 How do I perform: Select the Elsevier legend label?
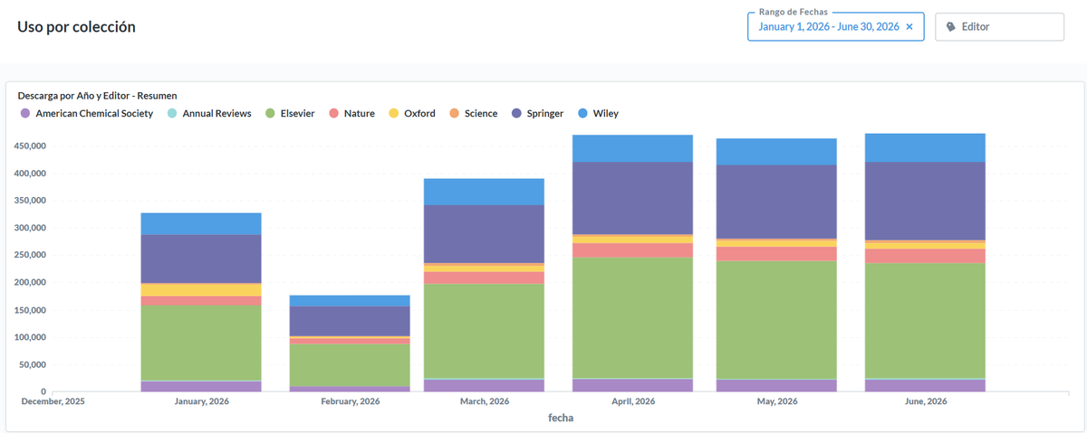click(x=298, y=114)
